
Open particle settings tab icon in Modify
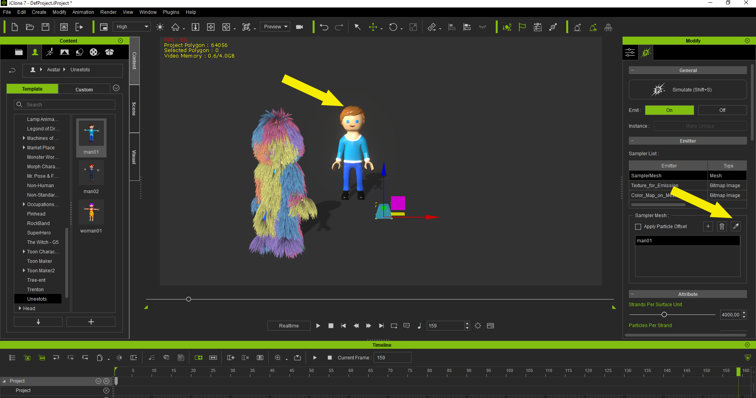646,52
